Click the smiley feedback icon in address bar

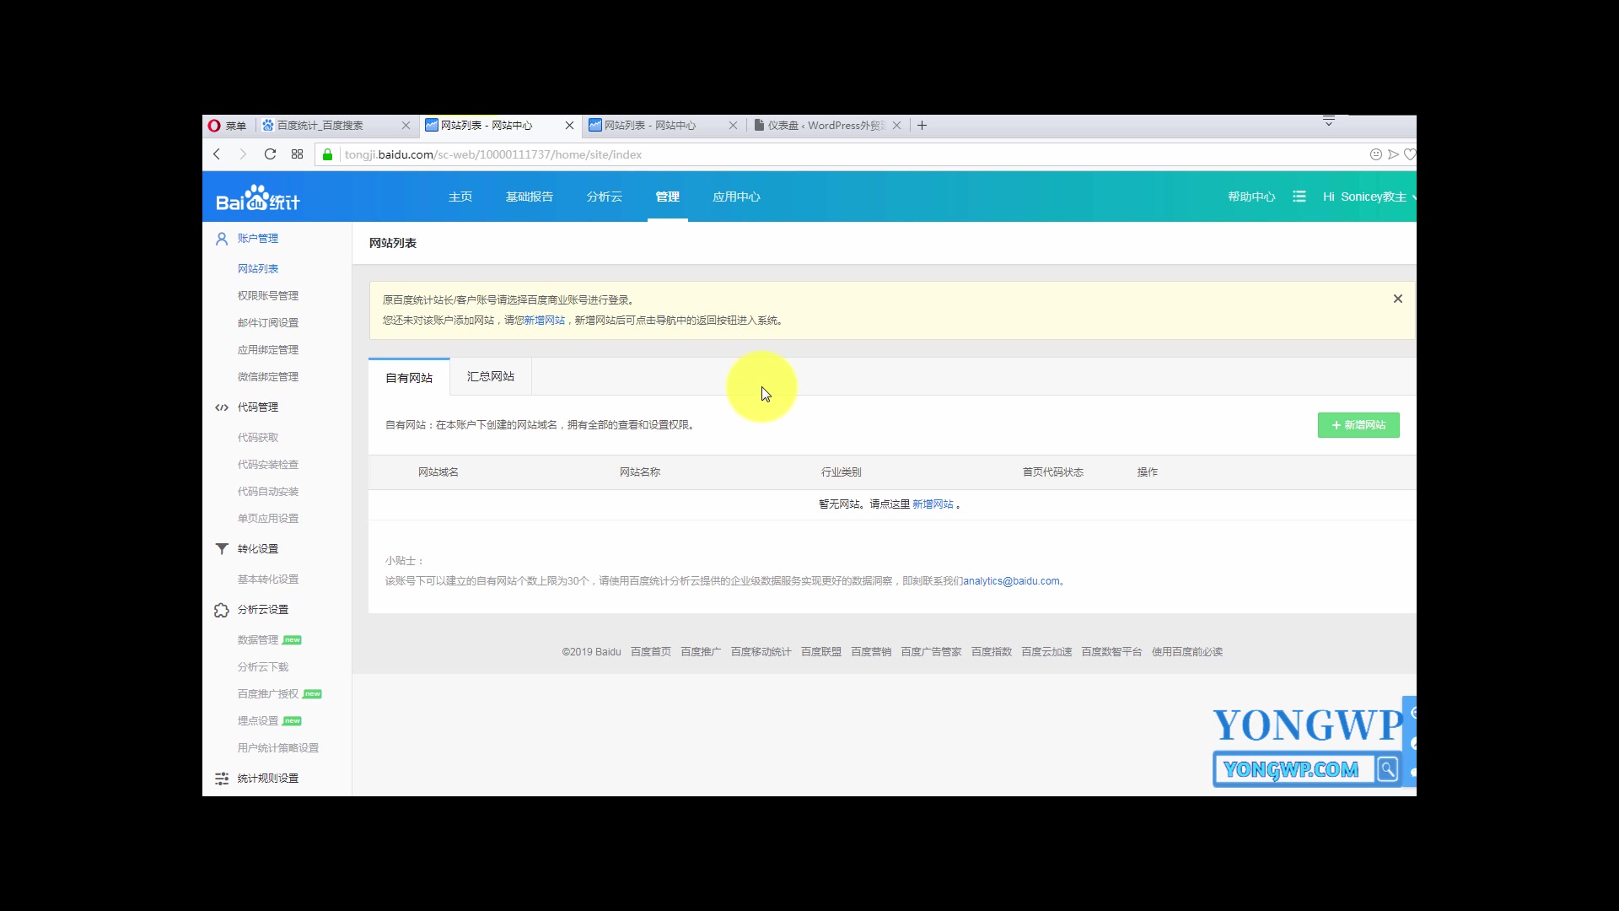tap(1376, 154)
